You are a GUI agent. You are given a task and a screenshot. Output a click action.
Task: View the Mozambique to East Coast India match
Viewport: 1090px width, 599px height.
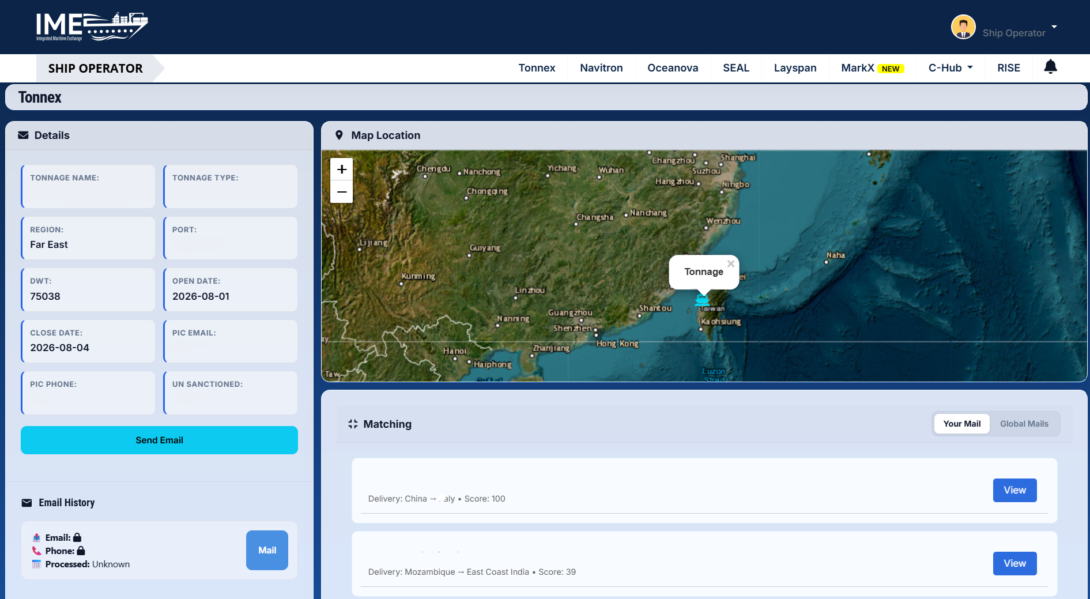tap(1014, 563)
